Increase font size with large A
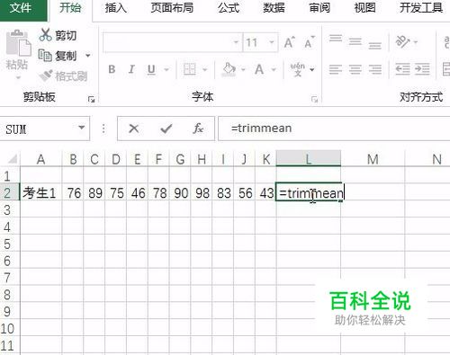 pyautogui.click(x=290, y=42)
